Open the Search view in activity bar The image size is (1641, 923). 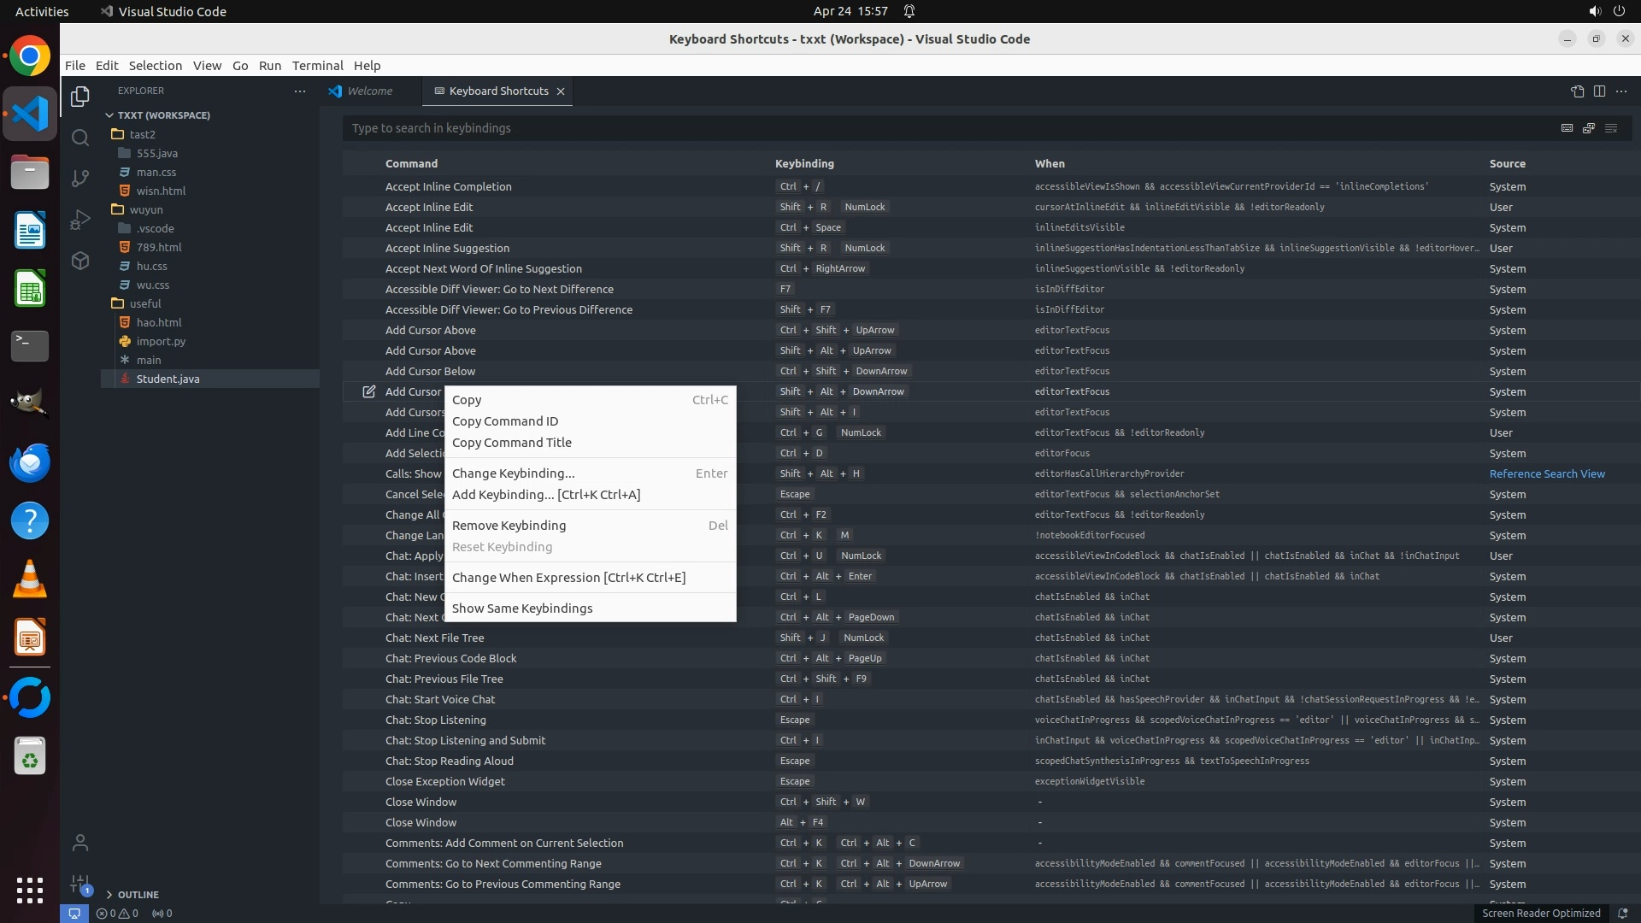point(80,138)
